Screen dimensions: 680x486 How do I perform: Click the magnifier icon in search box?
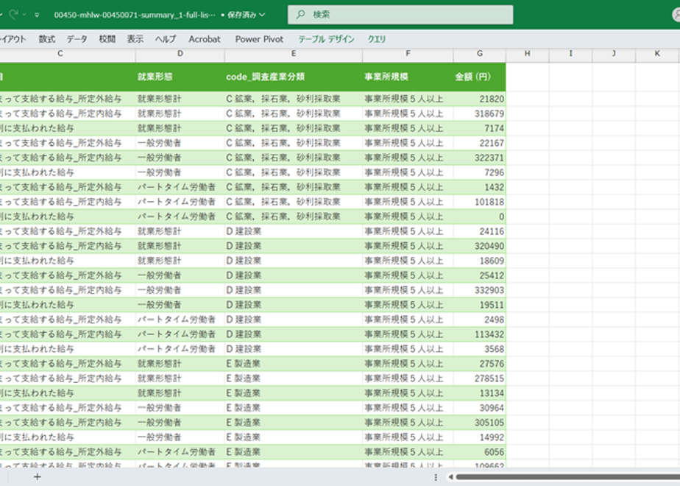click(300, 15)
